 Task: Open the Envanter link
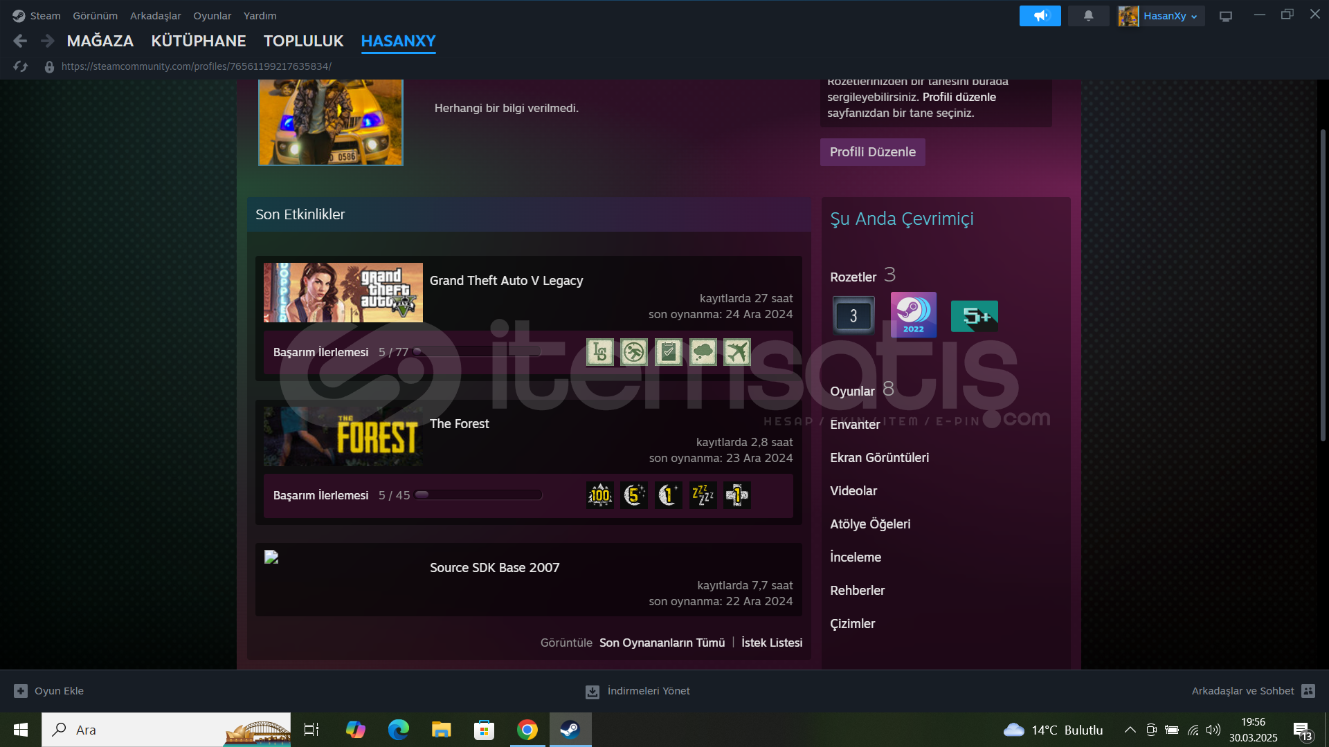pos(855,424)
